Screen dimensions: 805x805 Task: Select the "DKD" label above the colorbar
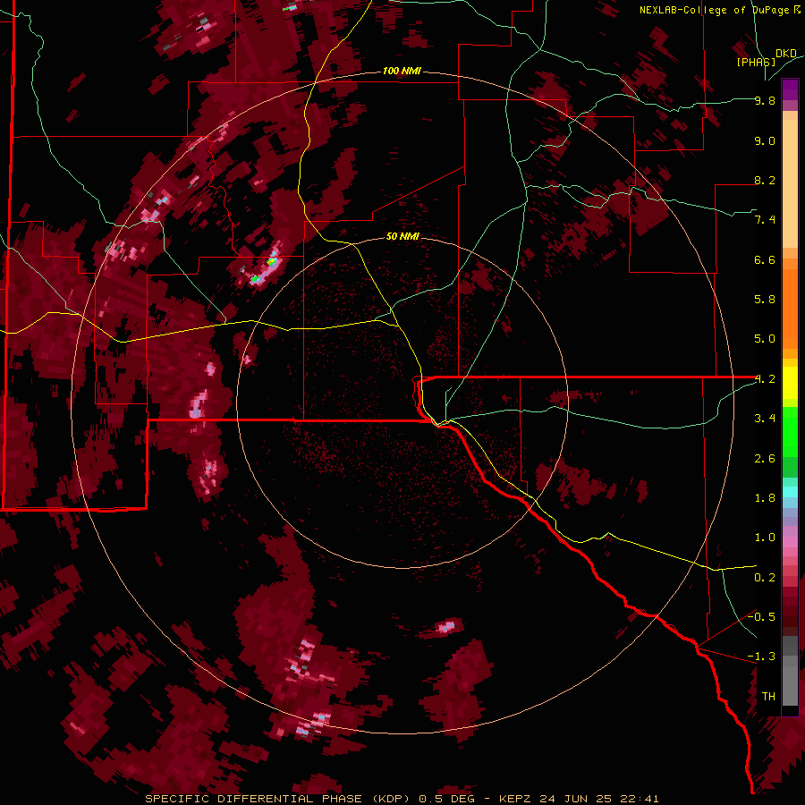point(786,54)
